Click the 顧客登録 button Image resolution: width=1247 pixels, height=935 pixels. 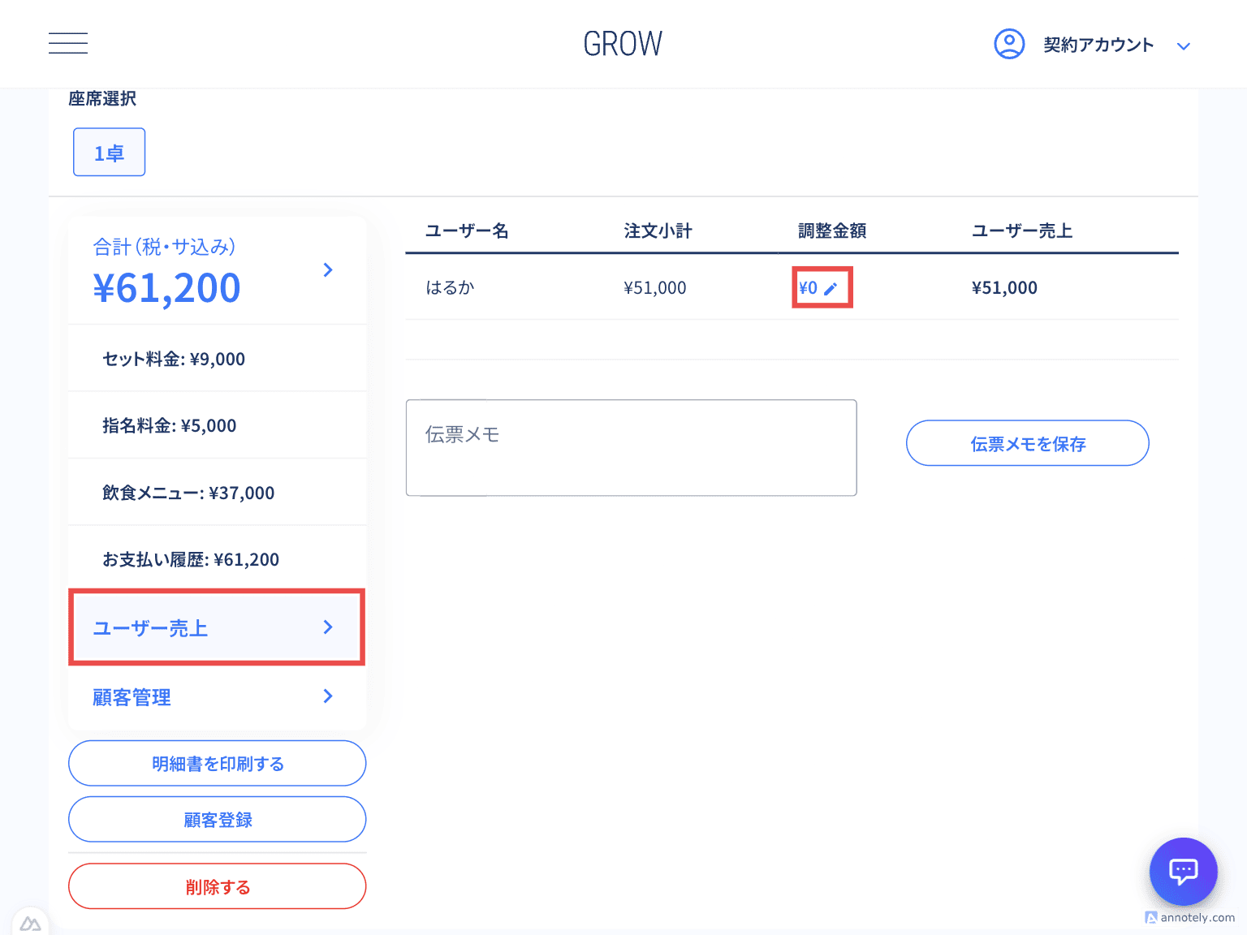click(217, 820)
